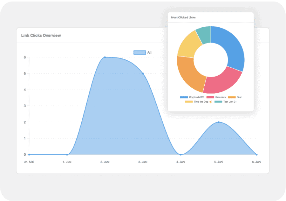286x201 pixels.
Task: Click the y-axis value 0
Action: [24, 155]
